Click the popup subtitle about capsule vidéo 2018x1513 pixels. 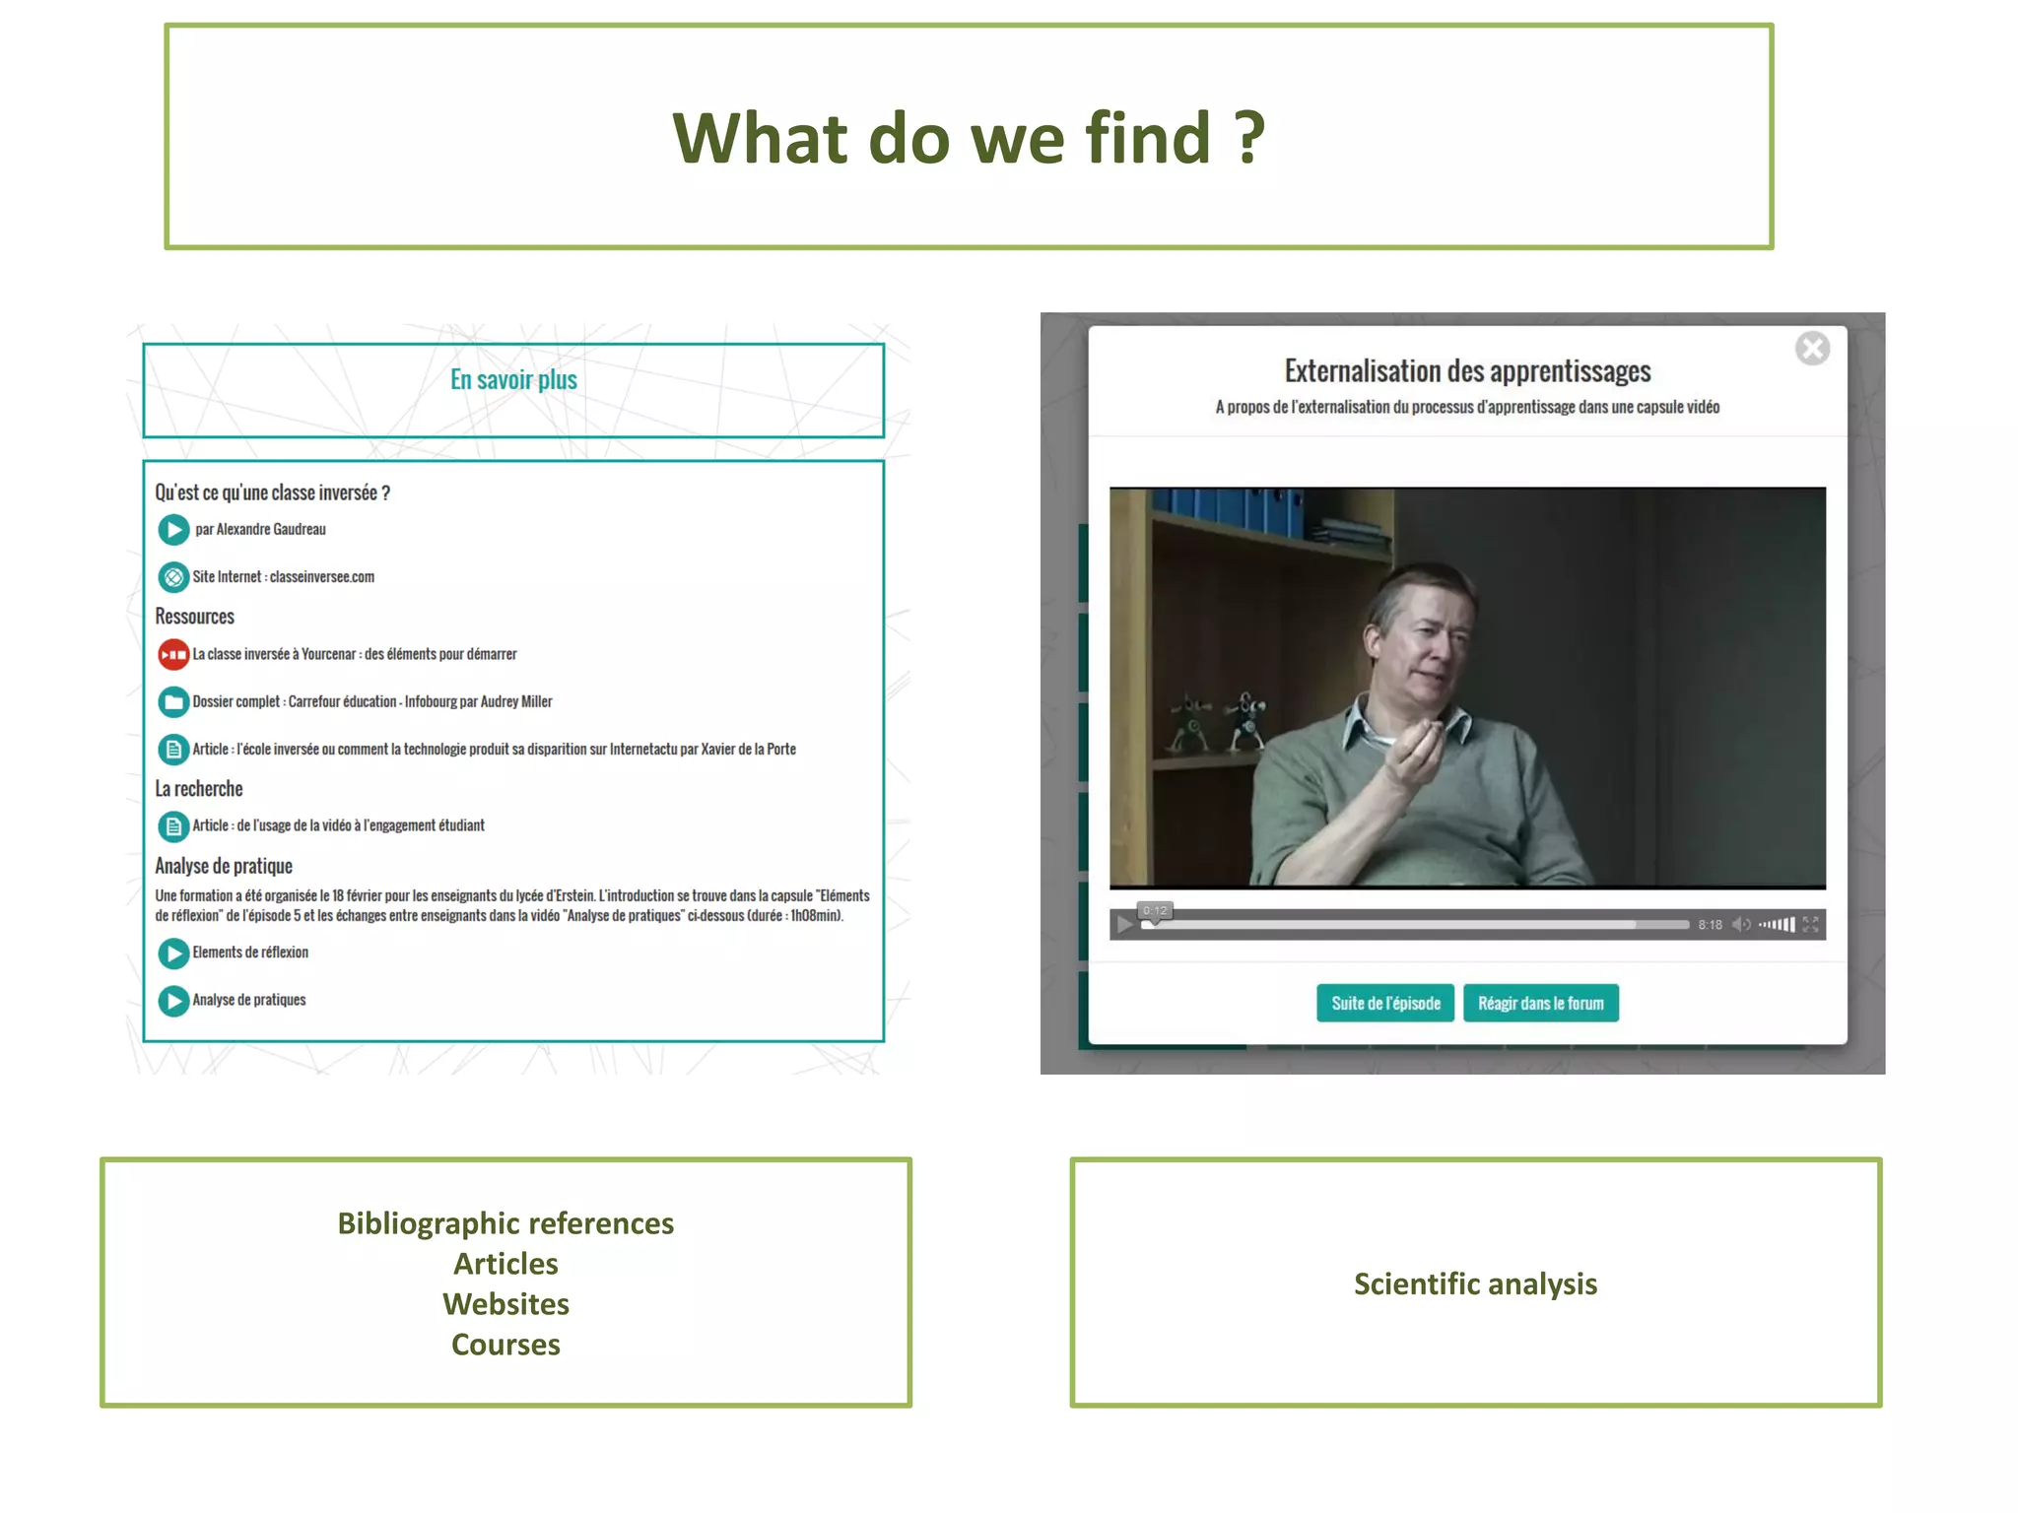click(x=1467, y=408)
